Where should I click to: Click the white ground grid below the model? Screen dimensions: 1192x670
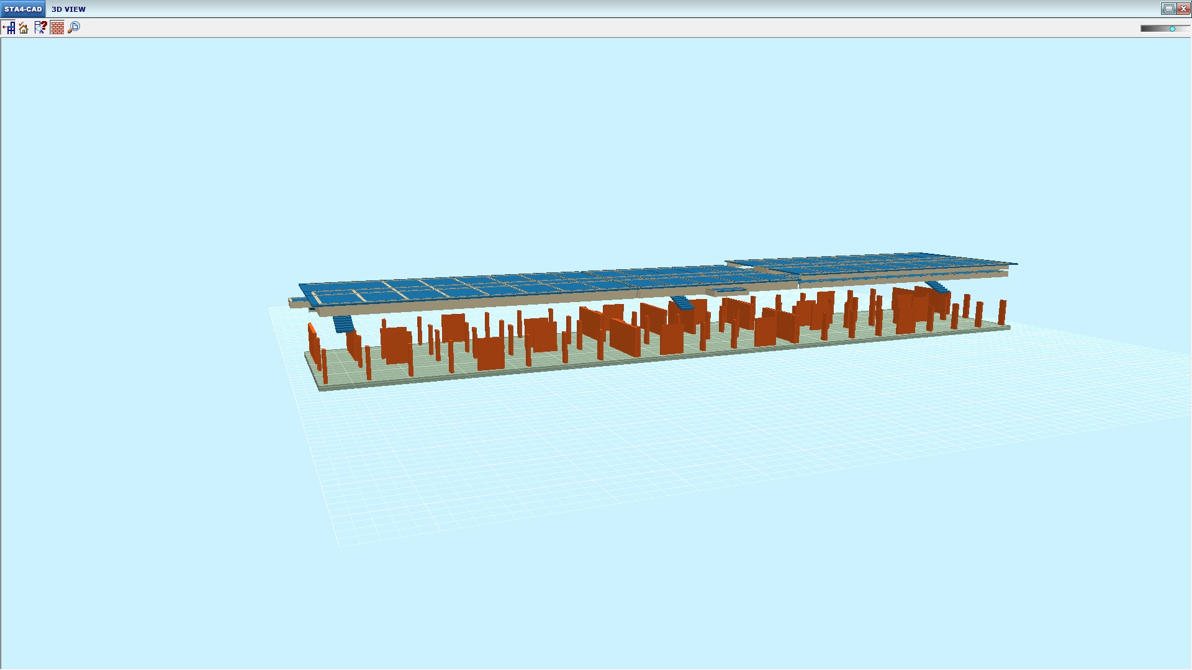point(559,447)
